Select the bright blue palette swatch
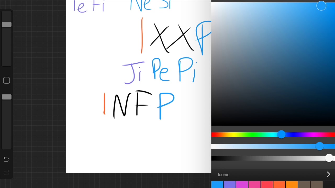 coord(217,185)
